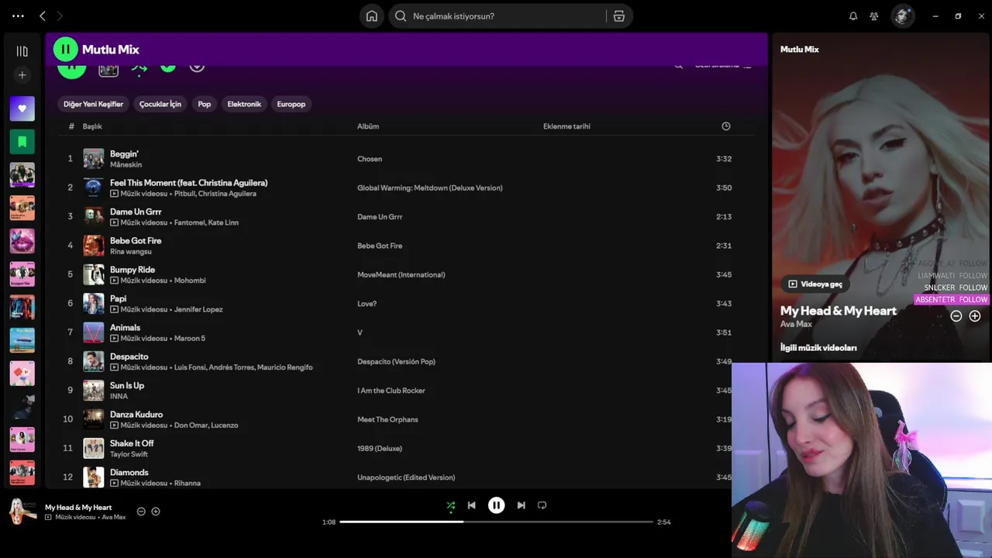Click minus icon in bottom player bar
The height and width of the screenshot is (558, 992).
tap(141, 511)
